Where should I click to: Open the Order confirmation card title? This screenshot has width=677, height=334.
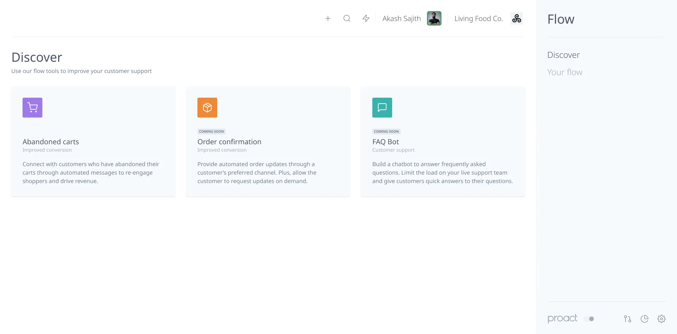229,142
